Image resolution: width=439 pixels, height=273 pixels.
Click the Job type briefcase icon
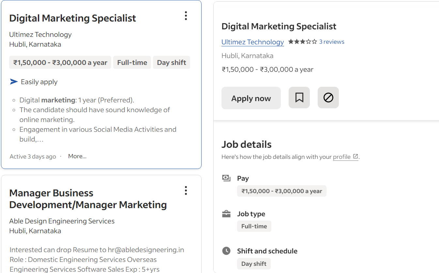(x=226, y=214)
